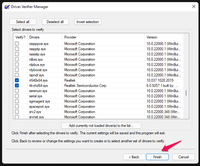This screenshot has height=166, width=200.
Task: Check the rdyboost.sys checkbox
Action: pos(17,70)
